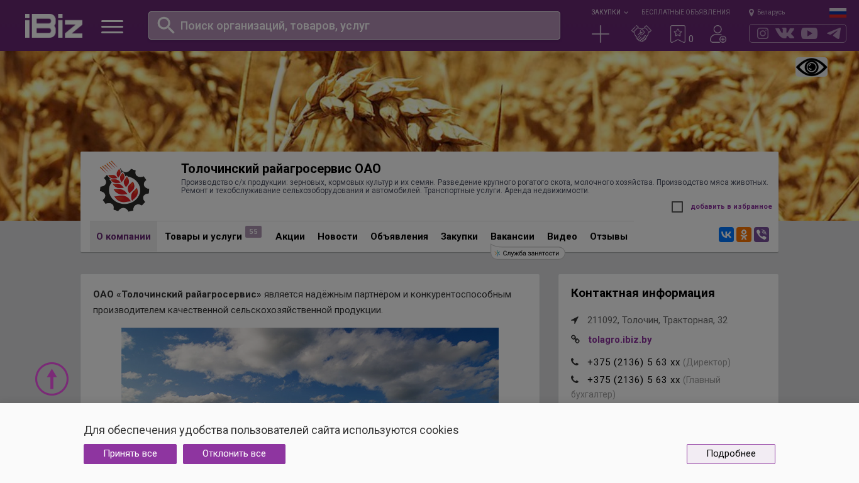859x483 pixels.
Task: Share company via Odnoklassniki button
Action: (x=744, y=235)
